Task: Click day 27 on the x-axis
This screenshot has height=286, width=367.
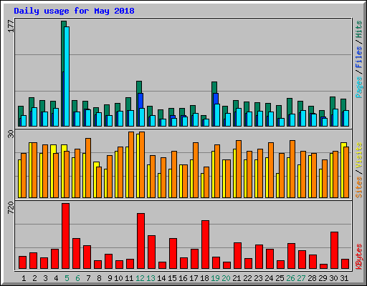Action: coord(301,278)
